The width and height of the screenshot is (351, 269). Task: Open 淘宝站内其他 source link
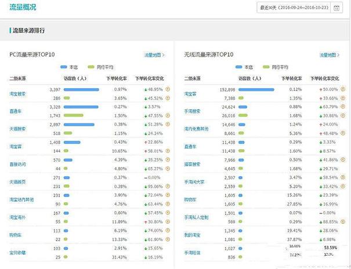[21, 199]
